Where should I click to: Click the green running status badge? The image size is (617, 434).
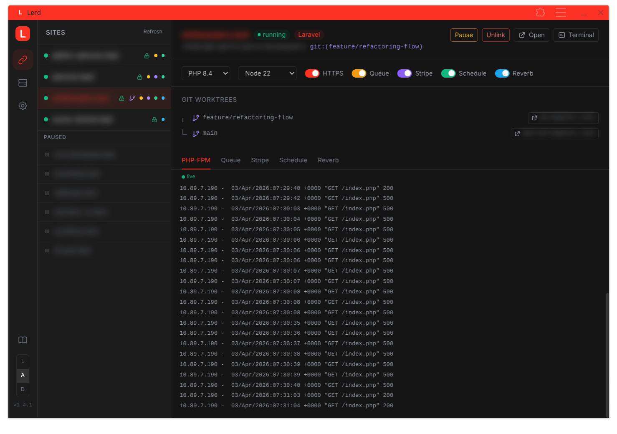272,35
